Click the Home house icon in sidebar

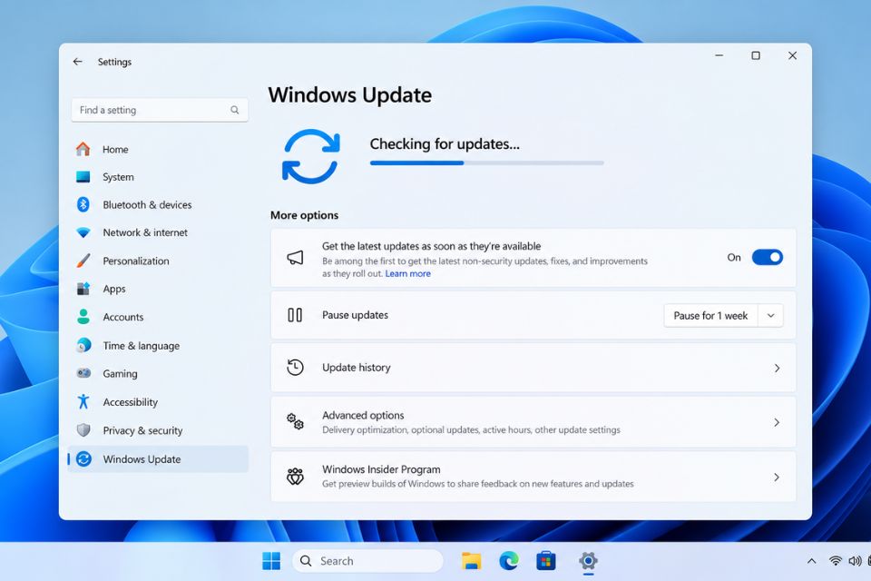click(83, 149)
